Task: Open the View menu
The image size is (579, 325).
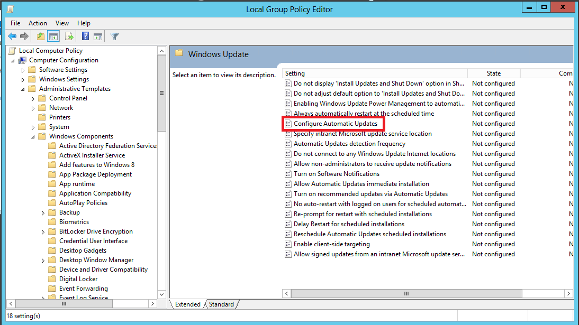Action: (62, 23)
